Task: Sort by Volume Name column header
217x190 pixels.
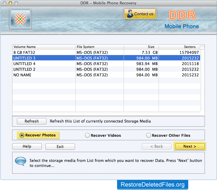Action: (44, 47)
